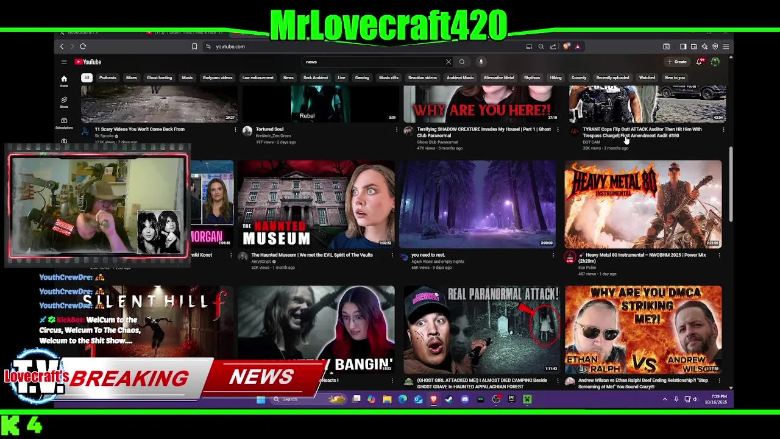Open Heavy Metal 80 Instrumental thumbnail

643,204
